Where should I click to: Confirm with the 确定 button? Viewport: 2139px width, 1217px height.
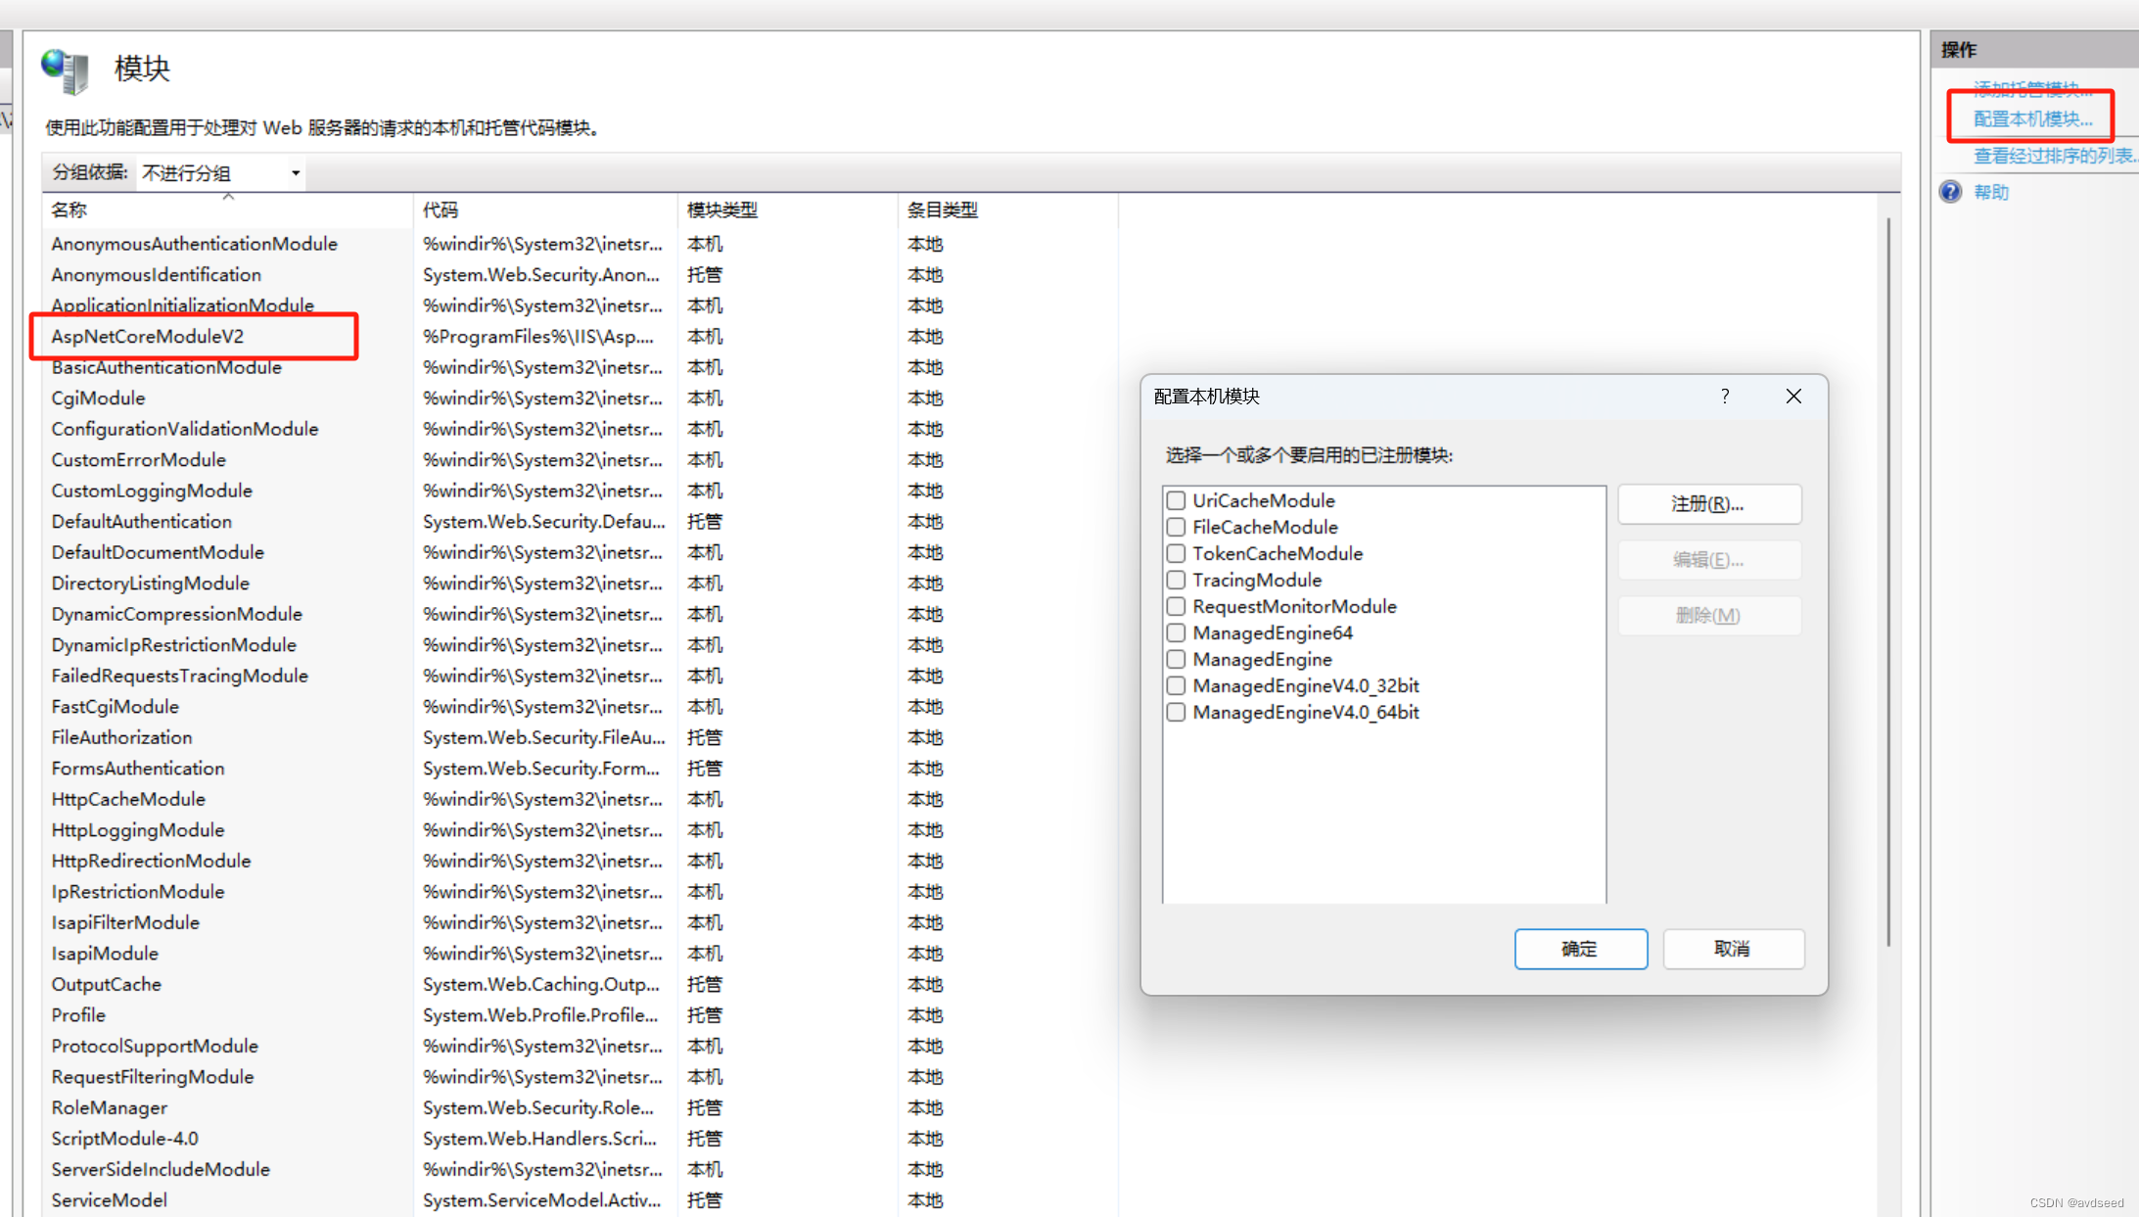(1580, 949)
